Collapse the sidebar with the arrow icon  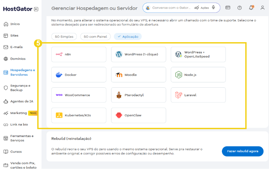(x=36, y=9)
